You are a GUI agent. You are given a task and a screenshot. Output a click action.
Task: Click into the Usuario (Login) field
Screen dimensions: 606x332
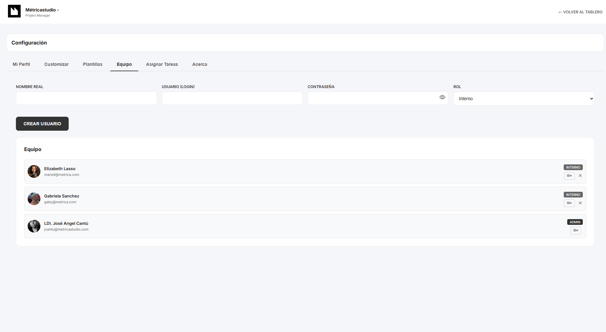232,98
